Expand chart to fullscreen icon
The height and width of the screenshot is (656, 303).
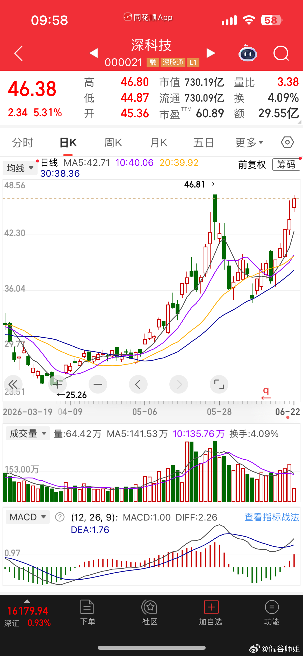tap(219, 384)
